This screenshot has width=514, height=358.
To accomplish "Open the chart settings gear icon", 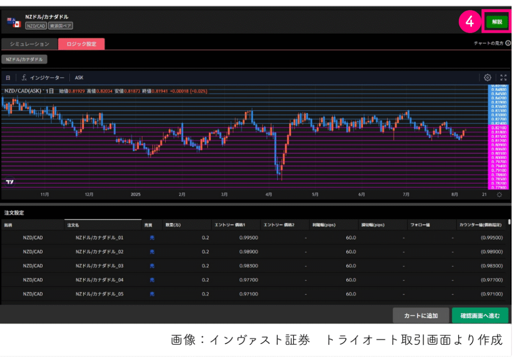I will [487, 77].
